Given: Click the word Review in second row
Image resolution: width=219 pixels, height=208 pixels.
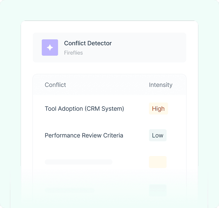Looking at the screenshot, I should (92, 135).
